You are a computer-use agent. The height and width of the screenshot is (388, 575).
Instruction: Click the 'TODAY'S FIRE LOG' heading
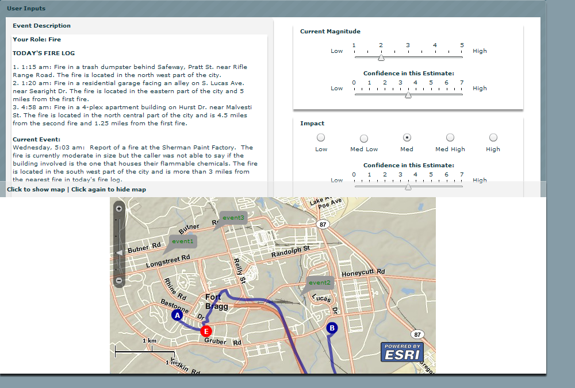click(44, 53)
